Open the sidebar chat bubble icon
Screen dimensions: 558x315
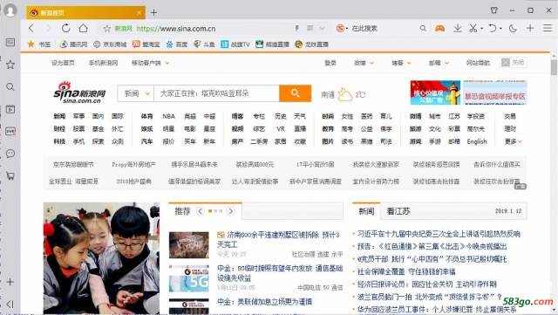(x=10, y=154)
